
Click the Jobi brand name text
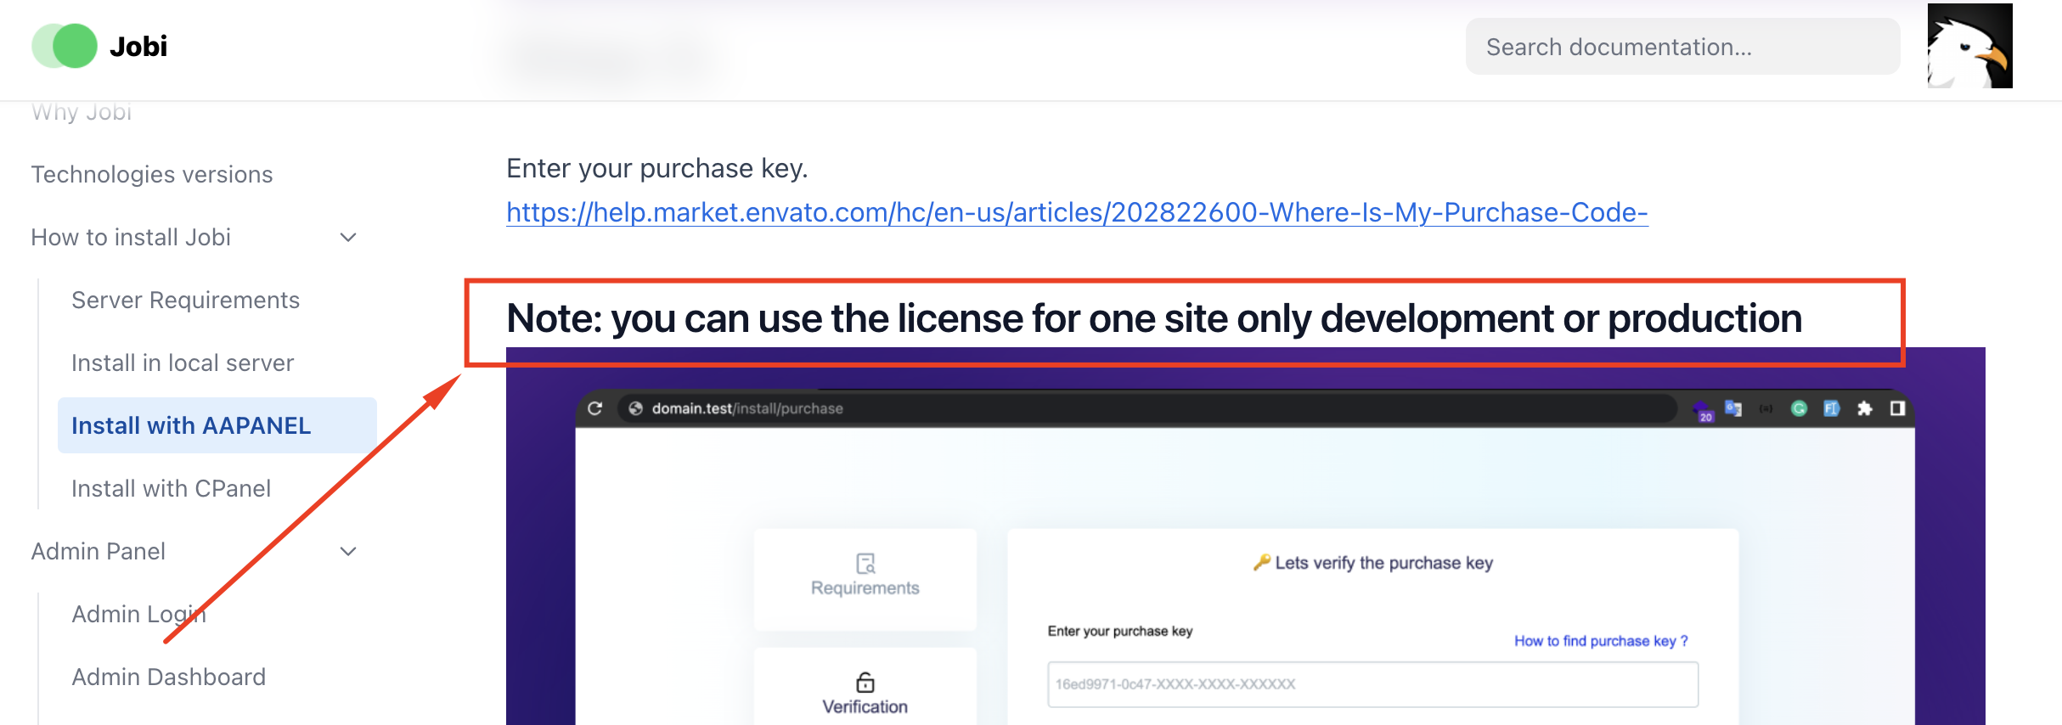pos(138,46)
